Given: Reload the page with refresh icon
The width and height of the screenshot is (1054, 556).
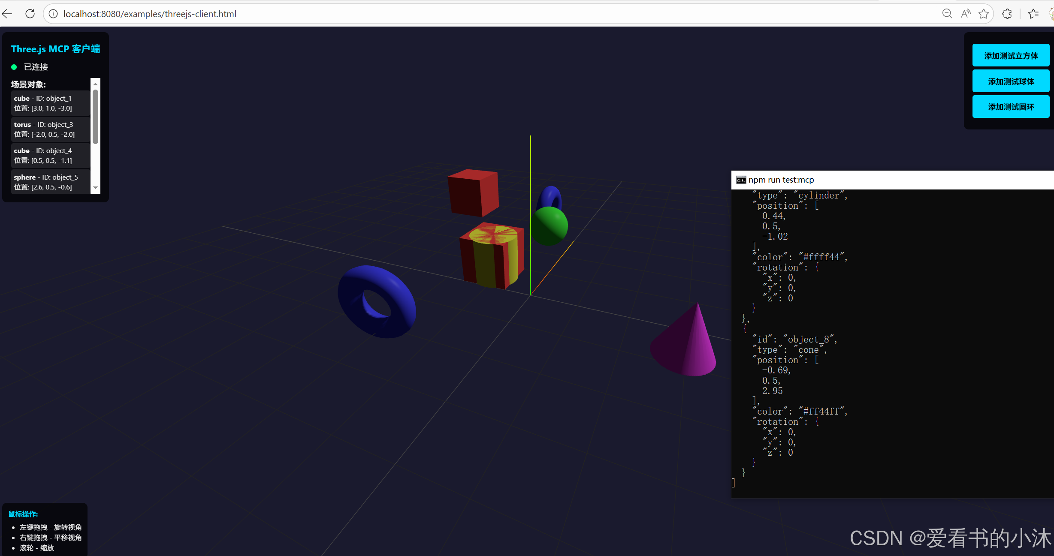Looking at the screenshot, I should point(30,14).
